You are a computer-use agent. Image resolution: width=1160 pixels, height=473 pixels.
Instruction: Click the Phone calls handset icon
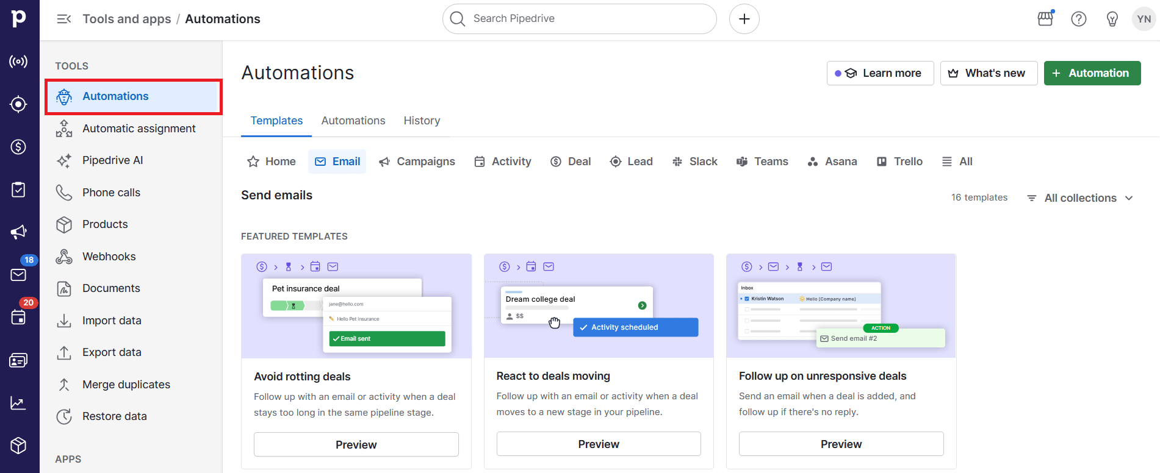click(64, 193)
